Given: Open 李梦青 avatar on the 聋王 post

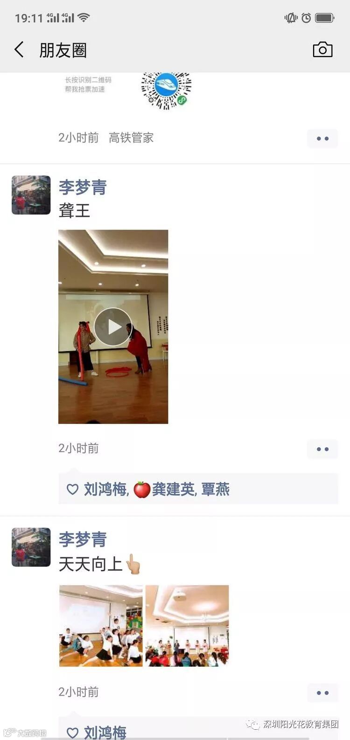Looking at the screenshot, I should coord(31,195).
